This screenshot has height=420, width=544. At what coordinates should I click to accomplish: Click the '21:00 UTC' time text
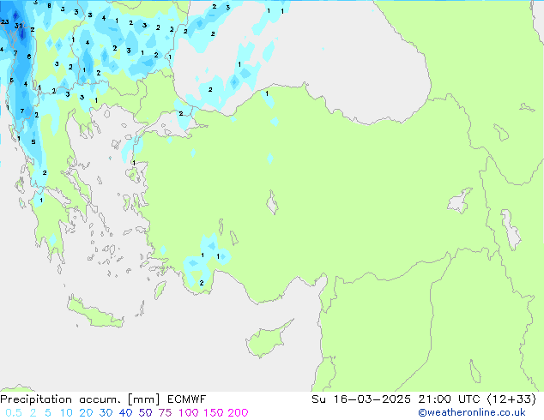click(x=449, y=399)
